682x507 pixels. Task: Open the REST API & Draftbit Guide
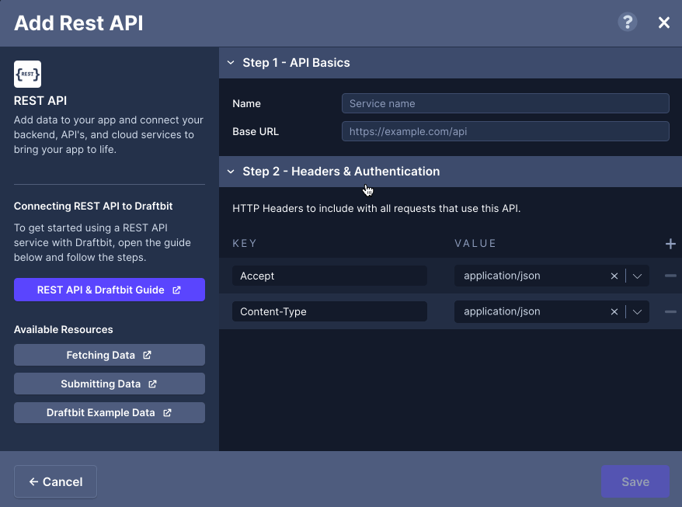110,290
